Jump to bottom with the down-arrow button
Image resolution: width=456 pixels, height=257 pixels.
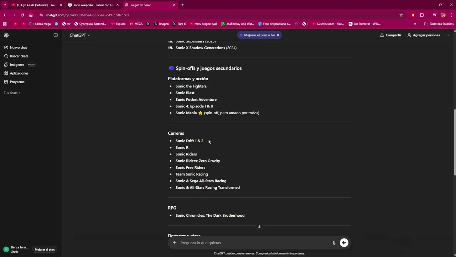click(259, 227)
